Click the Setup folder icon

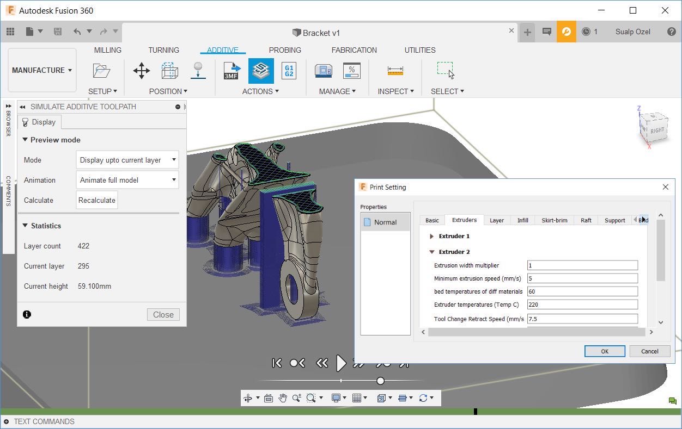tap(101, 71)
